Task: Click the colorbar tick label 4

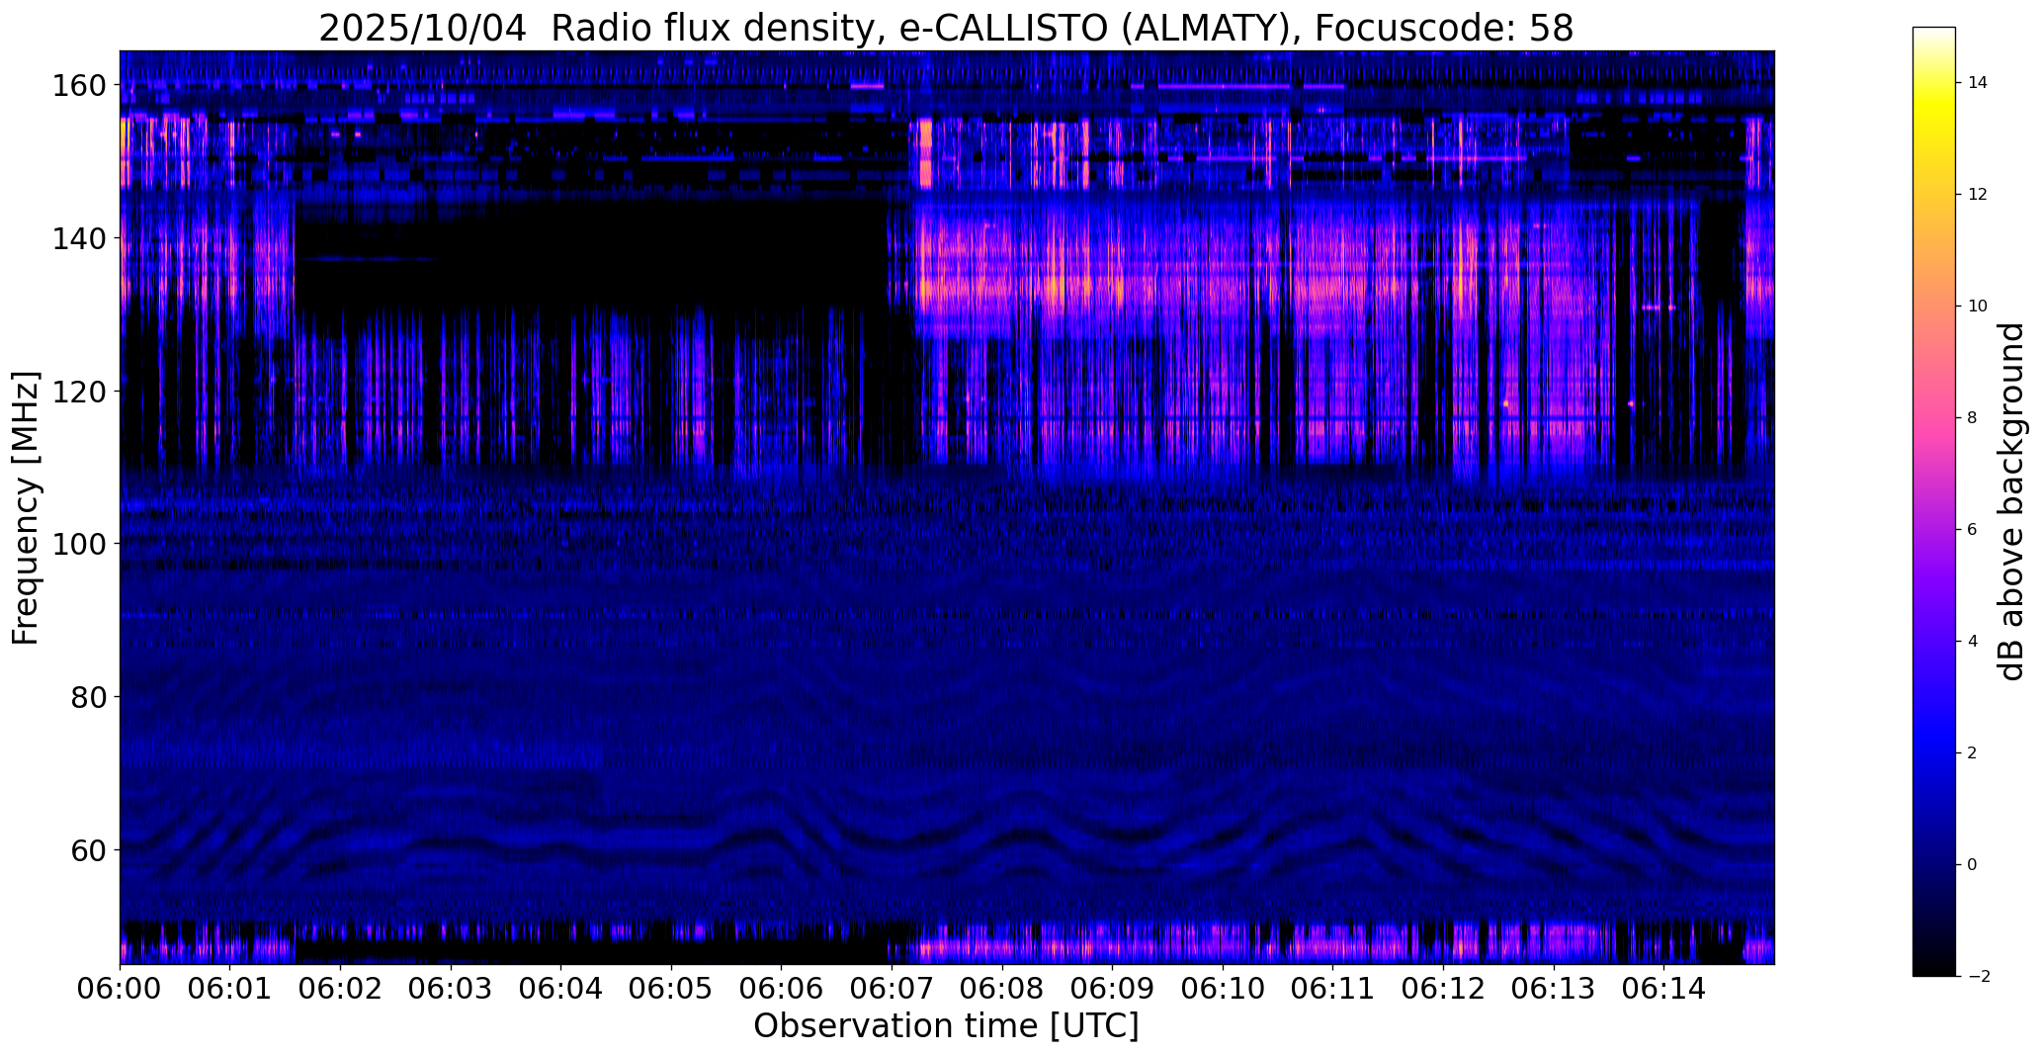Action: pos(1973,642)
